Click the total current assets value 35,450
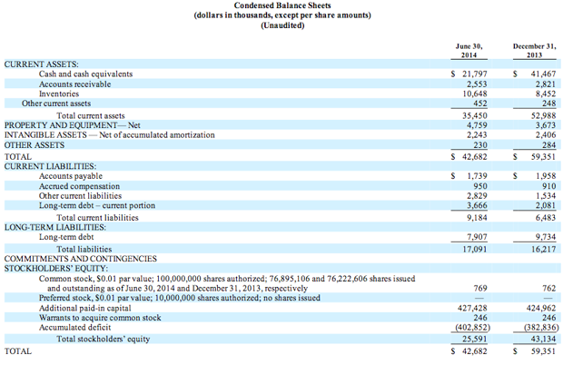 tap(475, 115)
